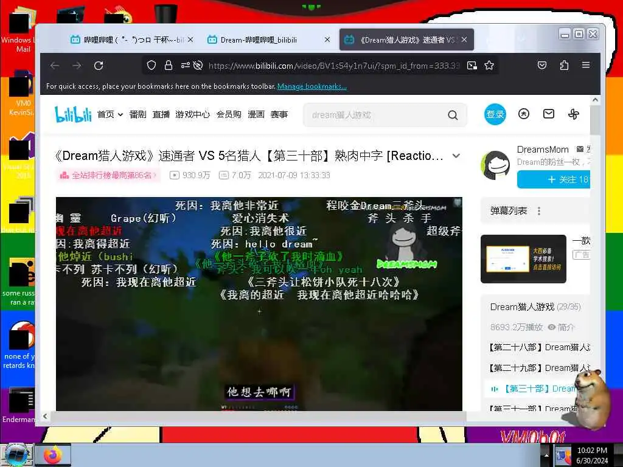Viewport: 623px width, 467px height.
Task: Click the browser URL address bar
Action: pyautogui.click(x=334, y=66)
